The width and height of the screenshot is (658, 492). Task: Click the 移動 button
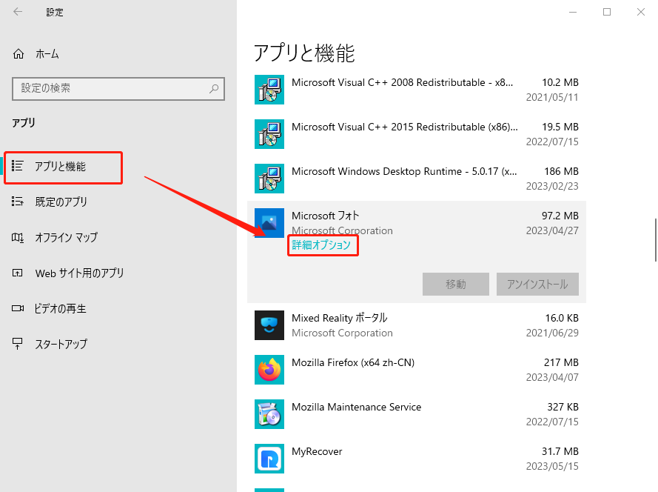pos(456,284)
